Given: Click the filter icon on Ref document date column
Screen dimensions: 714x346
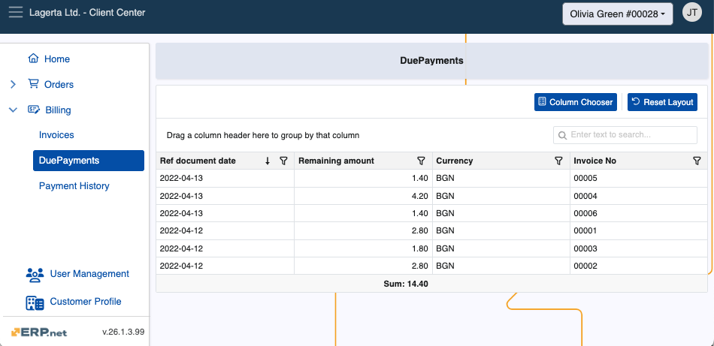Looking at the screenshot, I should (283, 161).
